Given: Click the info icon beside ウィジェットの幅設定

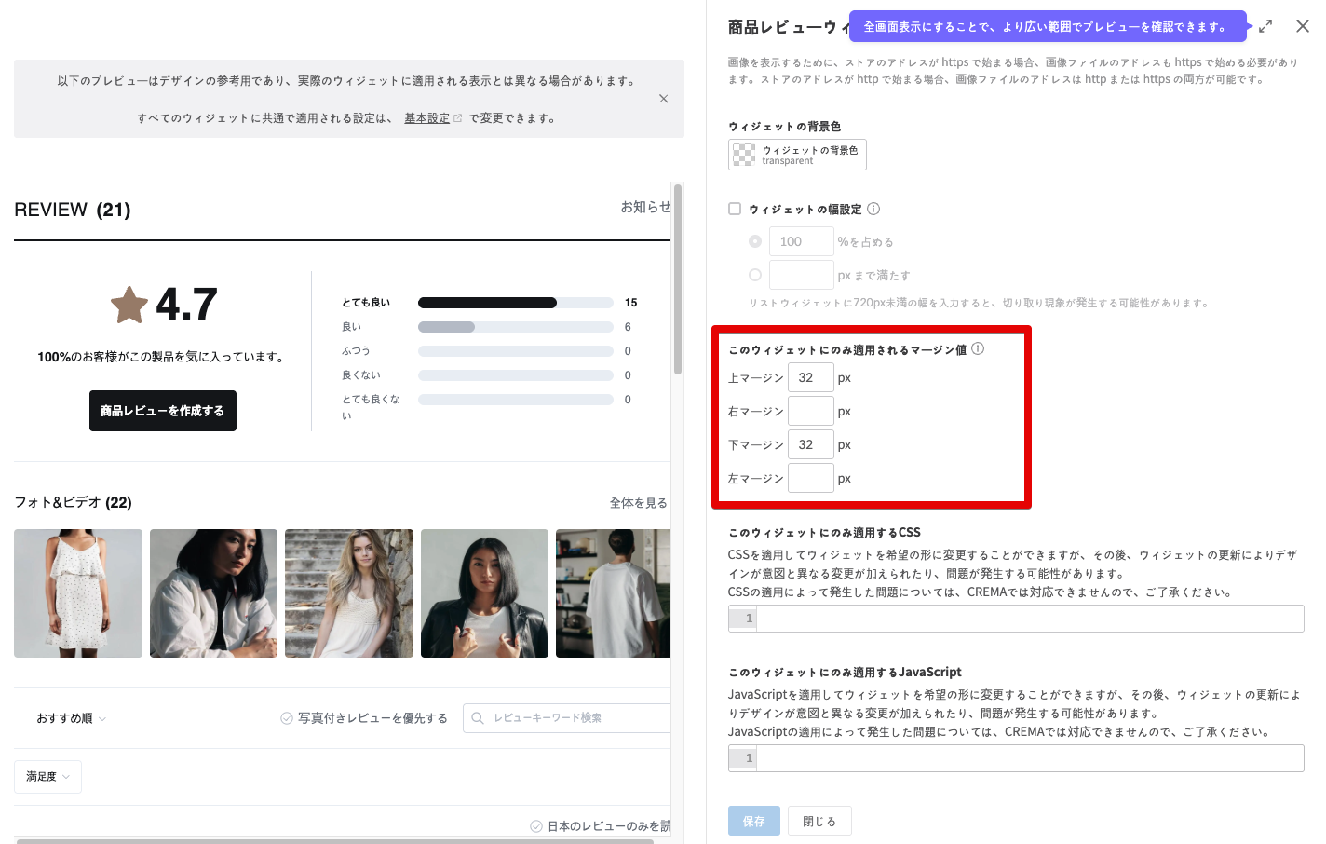Looking at the screenshot, I should point(873,209).
